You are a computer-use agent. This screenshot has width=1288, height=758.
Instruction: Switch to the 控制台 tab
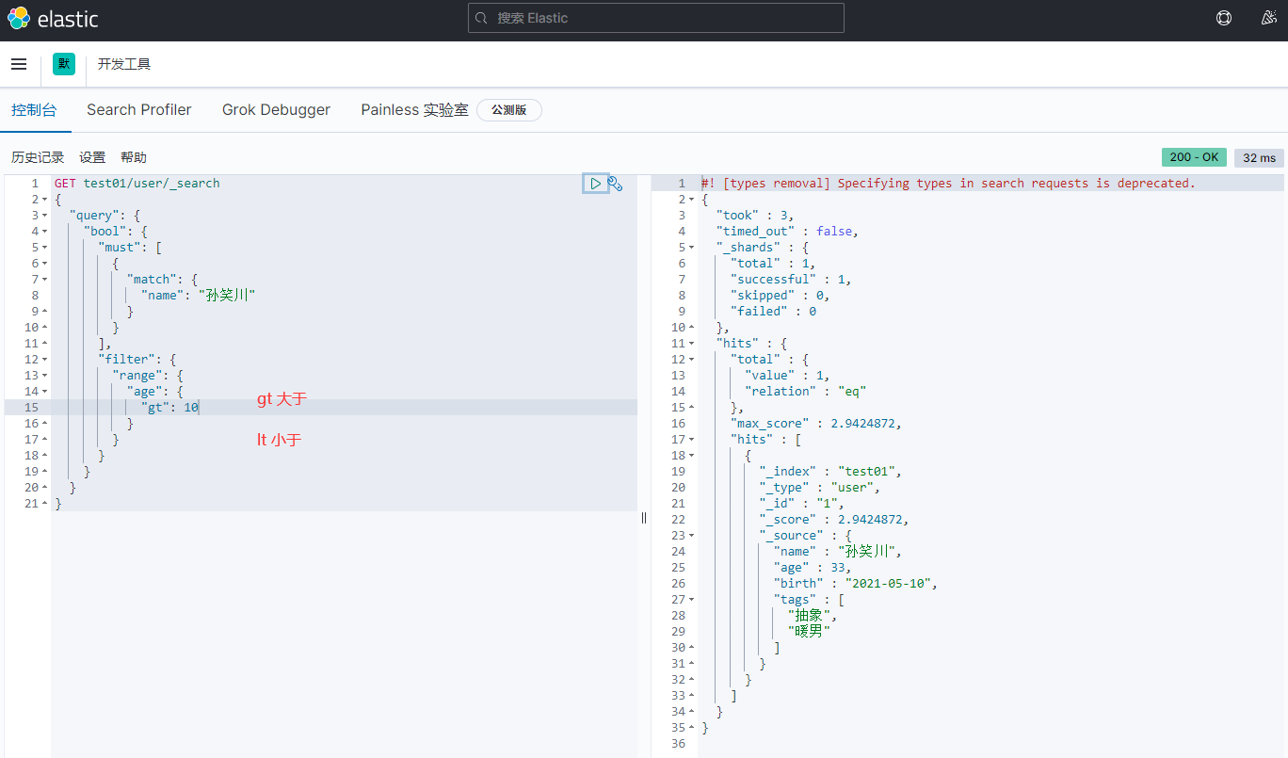point(35,110)
